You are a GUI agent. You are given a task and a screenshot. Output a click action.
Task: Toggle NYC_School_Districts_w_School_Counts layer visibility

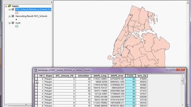13,9
